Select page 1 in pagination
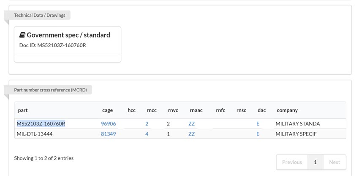Viewport: 359px width, 176px height. [315, 162]
